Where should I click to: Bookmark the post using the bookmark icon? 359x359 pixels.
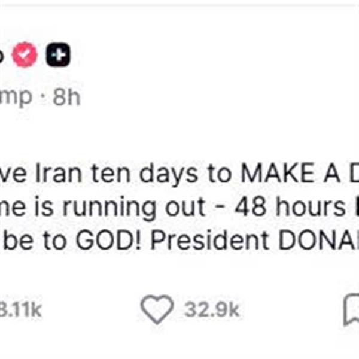351,310
